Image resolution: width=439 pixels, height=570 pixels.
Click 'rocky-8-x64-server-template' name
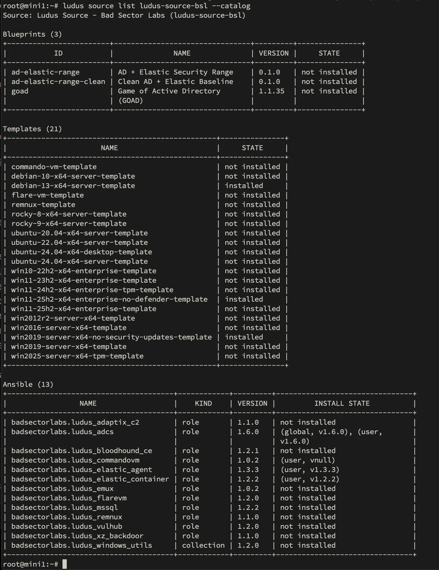[69, 214]
